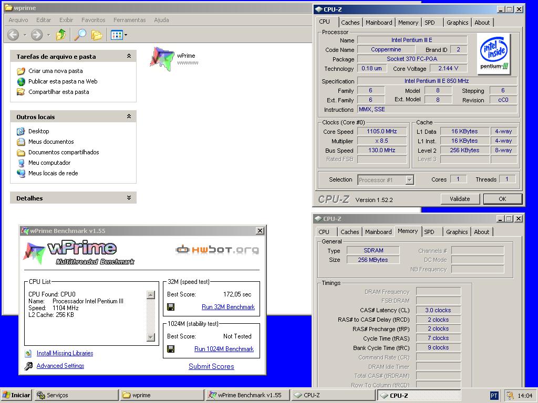Switch to the Mainboard tab in upper CPU-Z

pos(379,23)
